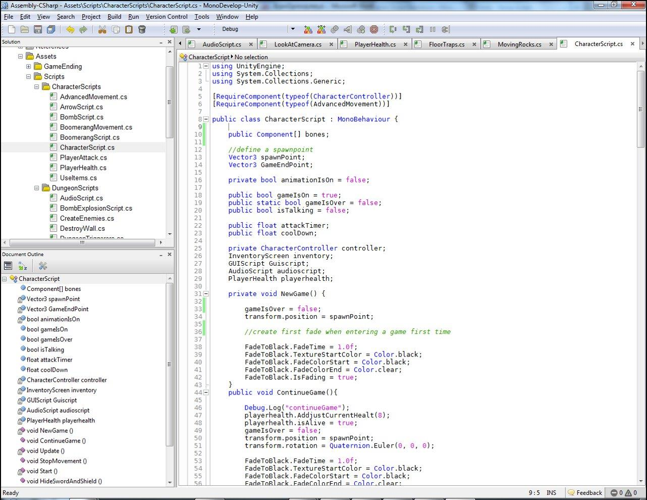Click the Open file folder icon

24,29
